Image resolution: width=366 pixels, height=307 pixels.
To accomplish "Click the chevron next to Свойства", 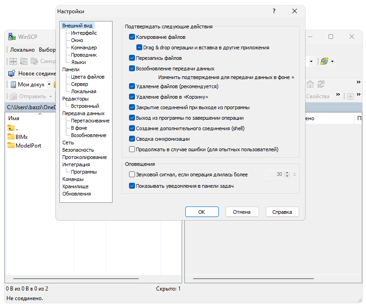I will tap(338, 94).
